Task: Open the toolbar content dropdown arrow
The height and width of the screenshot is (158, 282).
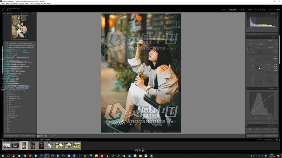Action: click(x=243, y=136)
